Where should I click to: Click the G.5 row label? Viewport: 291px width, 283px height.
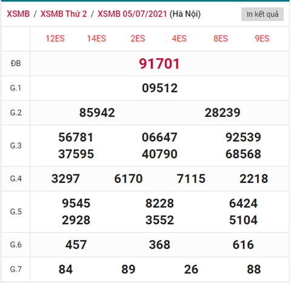click(x=16, y=211)
